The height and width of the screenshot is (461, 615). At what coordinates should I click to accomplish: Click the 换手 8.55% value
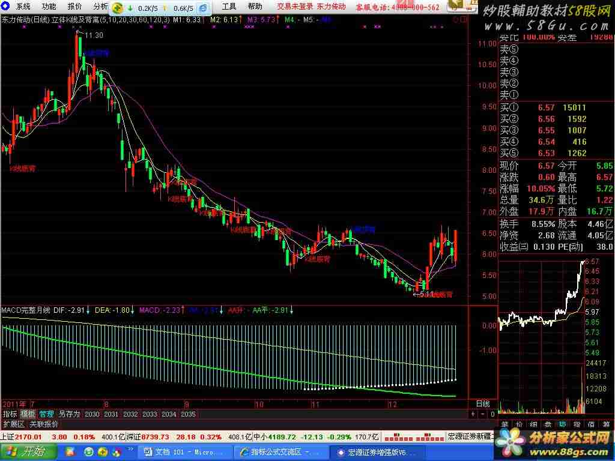[543, 224]
